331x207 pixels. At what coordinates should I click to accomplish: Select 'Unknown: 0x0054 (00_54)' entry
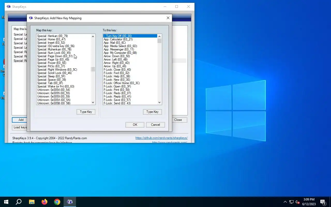64,90
